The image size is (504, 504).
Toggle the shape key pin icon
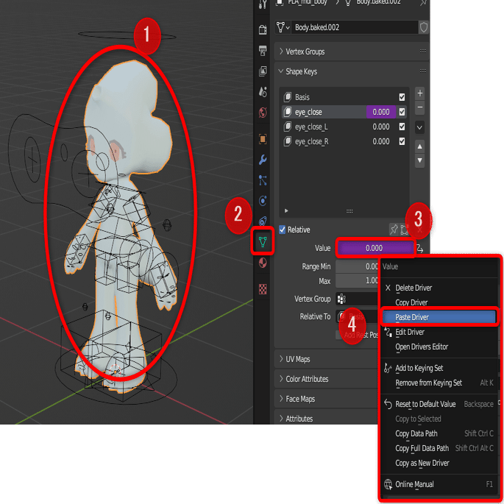click(x=394, y=230)
